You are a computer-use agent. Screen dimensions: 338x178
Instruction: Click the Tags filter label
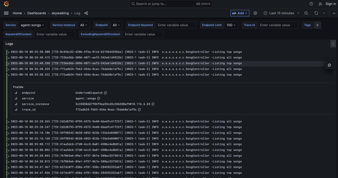point(307,25)
